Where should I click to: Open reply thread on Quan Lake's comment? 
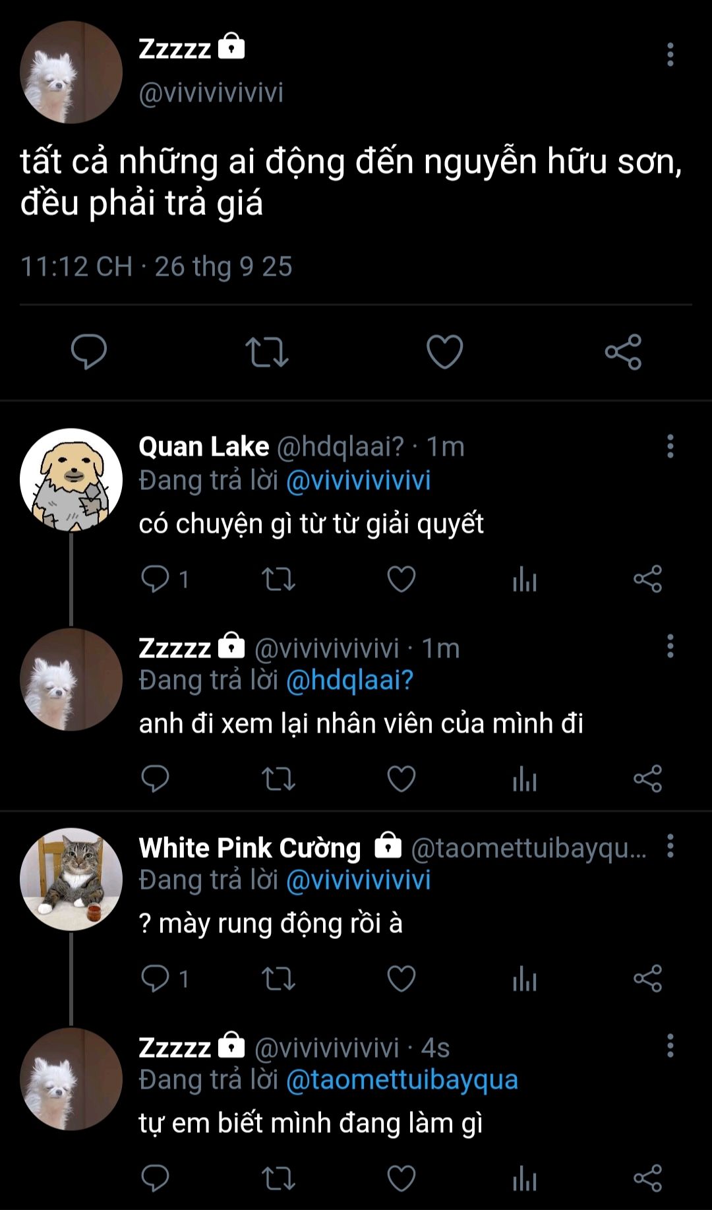click(x=156, y=580)
